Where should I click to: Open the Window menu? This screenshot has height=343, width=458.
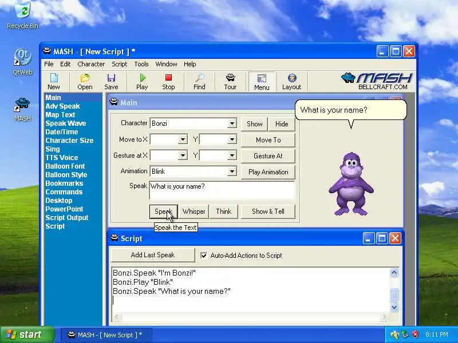(x=166, y=64)
